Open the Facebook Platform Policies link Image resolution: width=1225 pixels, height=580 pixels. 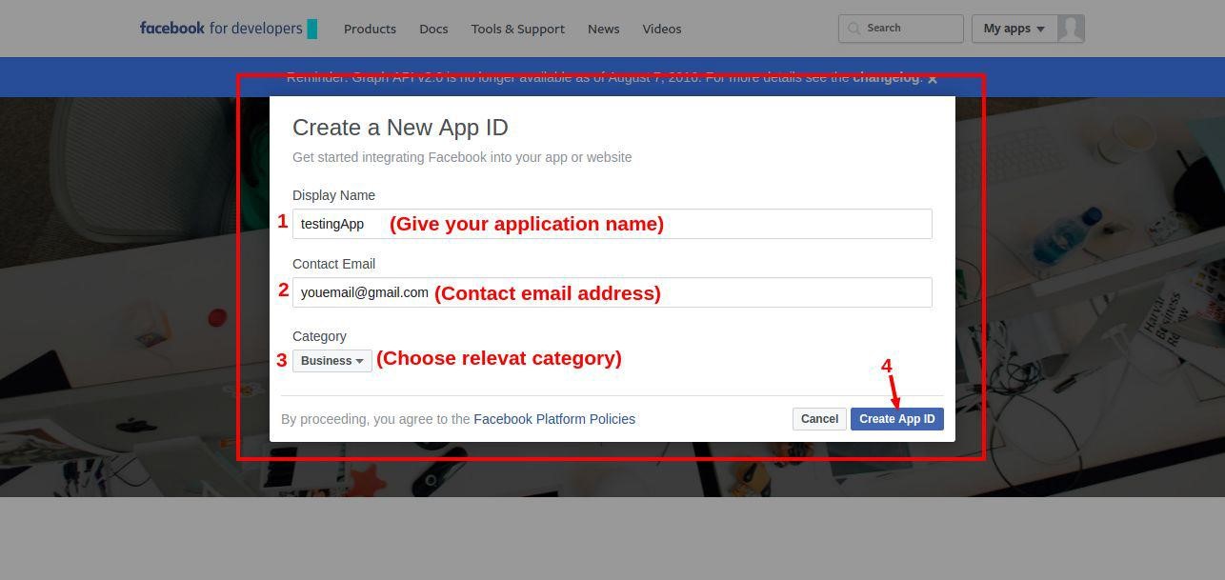tap(554, 419)
